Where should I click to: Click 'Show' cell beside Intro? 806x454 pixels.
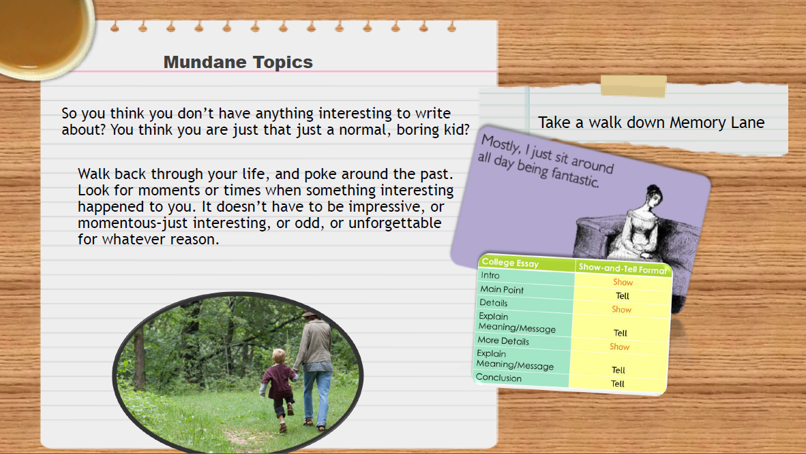point(623,282)
